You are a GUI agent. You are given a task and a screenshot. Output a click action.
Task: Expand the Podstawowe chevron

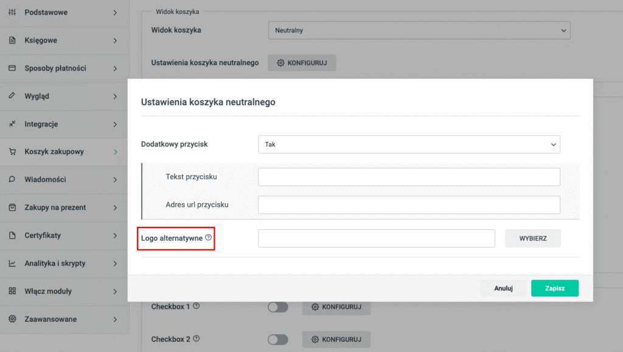115,13
